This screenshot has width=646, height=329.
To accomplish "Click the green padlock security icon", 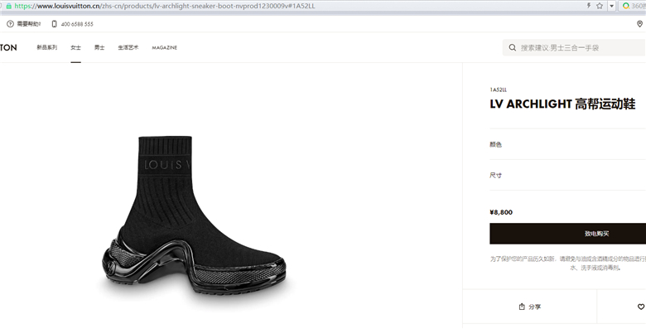I will 8,6.
